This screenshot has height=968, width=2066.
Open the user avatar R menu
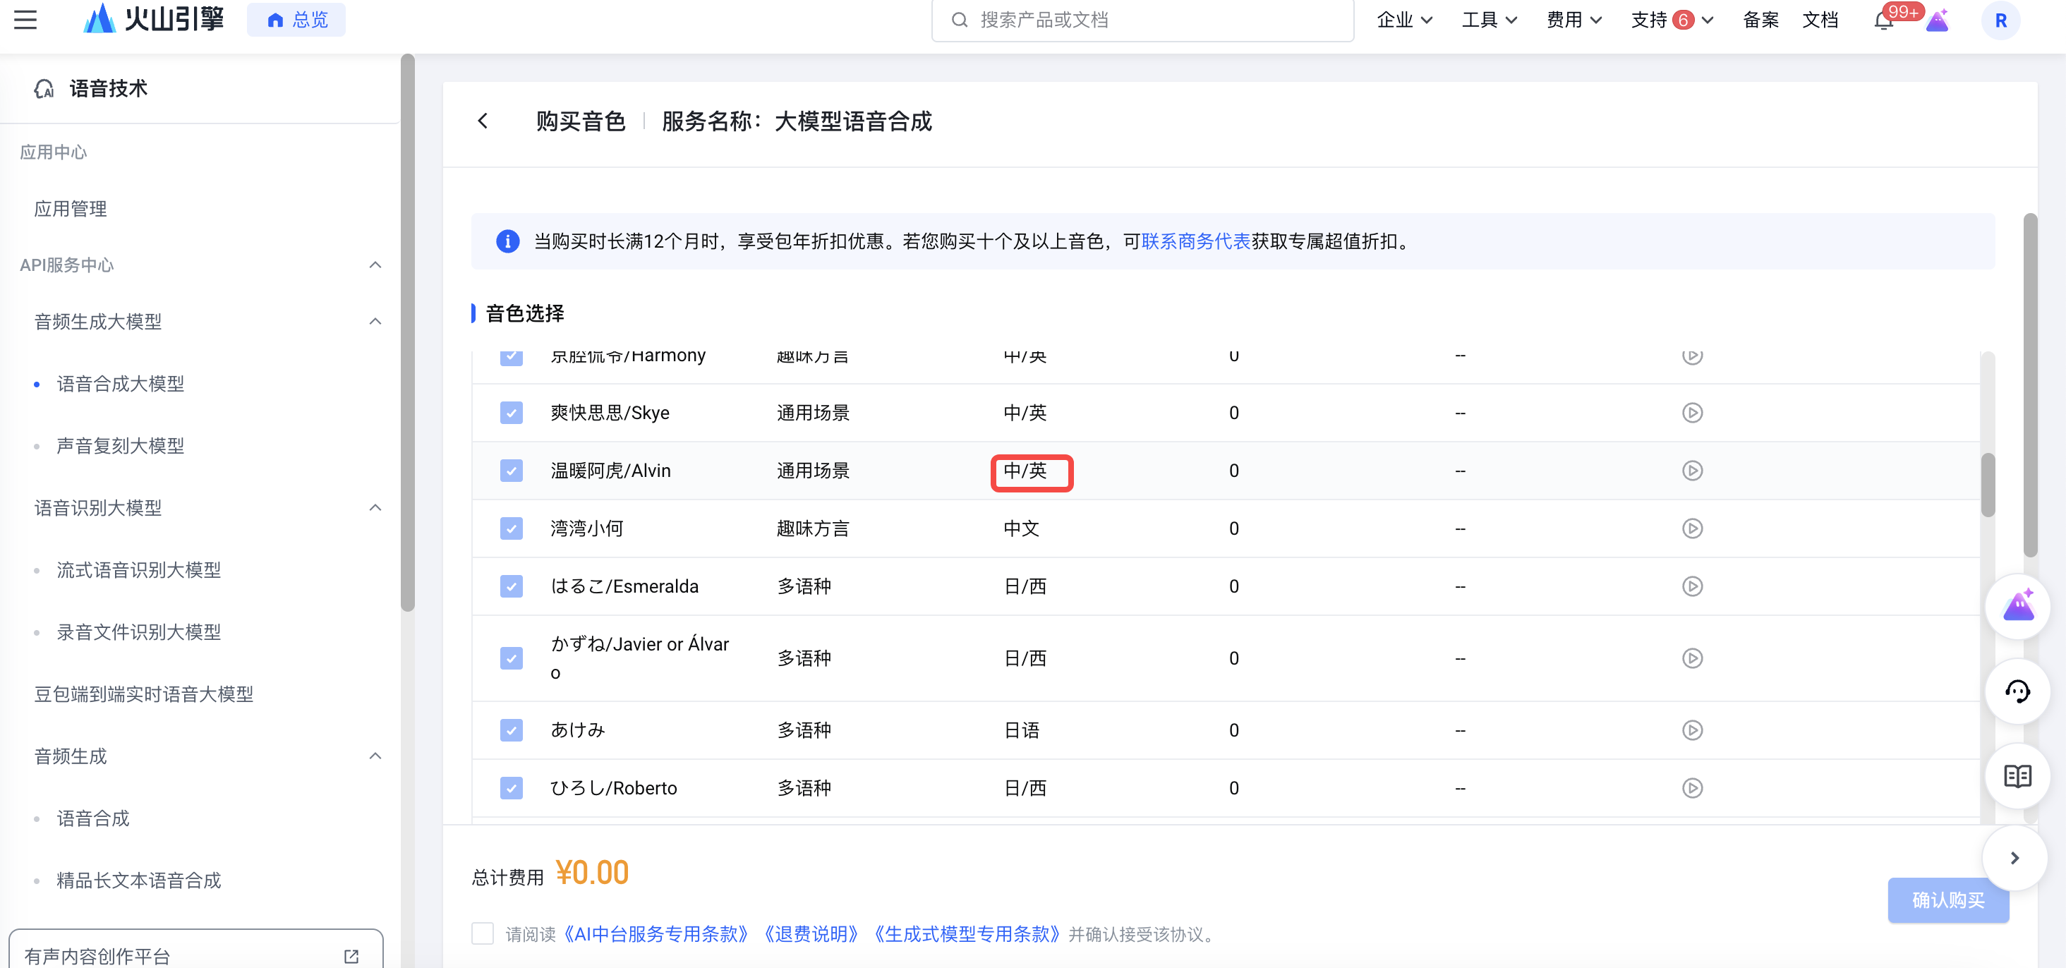[x=2000, y=20]
